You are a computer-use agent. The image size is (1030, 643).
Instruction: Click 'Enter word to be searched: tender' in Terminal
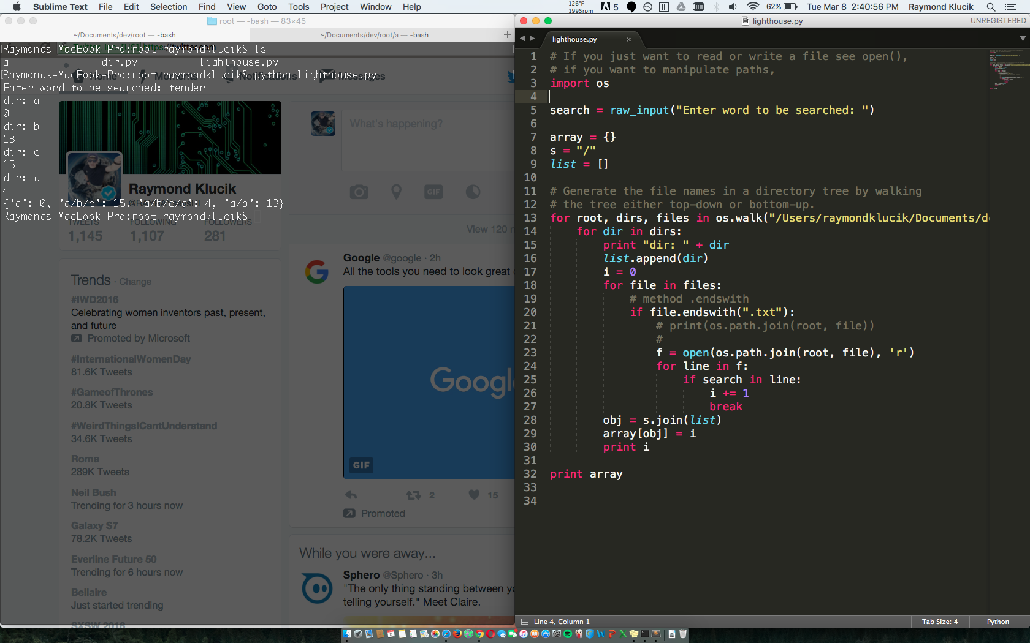(104, 88)
